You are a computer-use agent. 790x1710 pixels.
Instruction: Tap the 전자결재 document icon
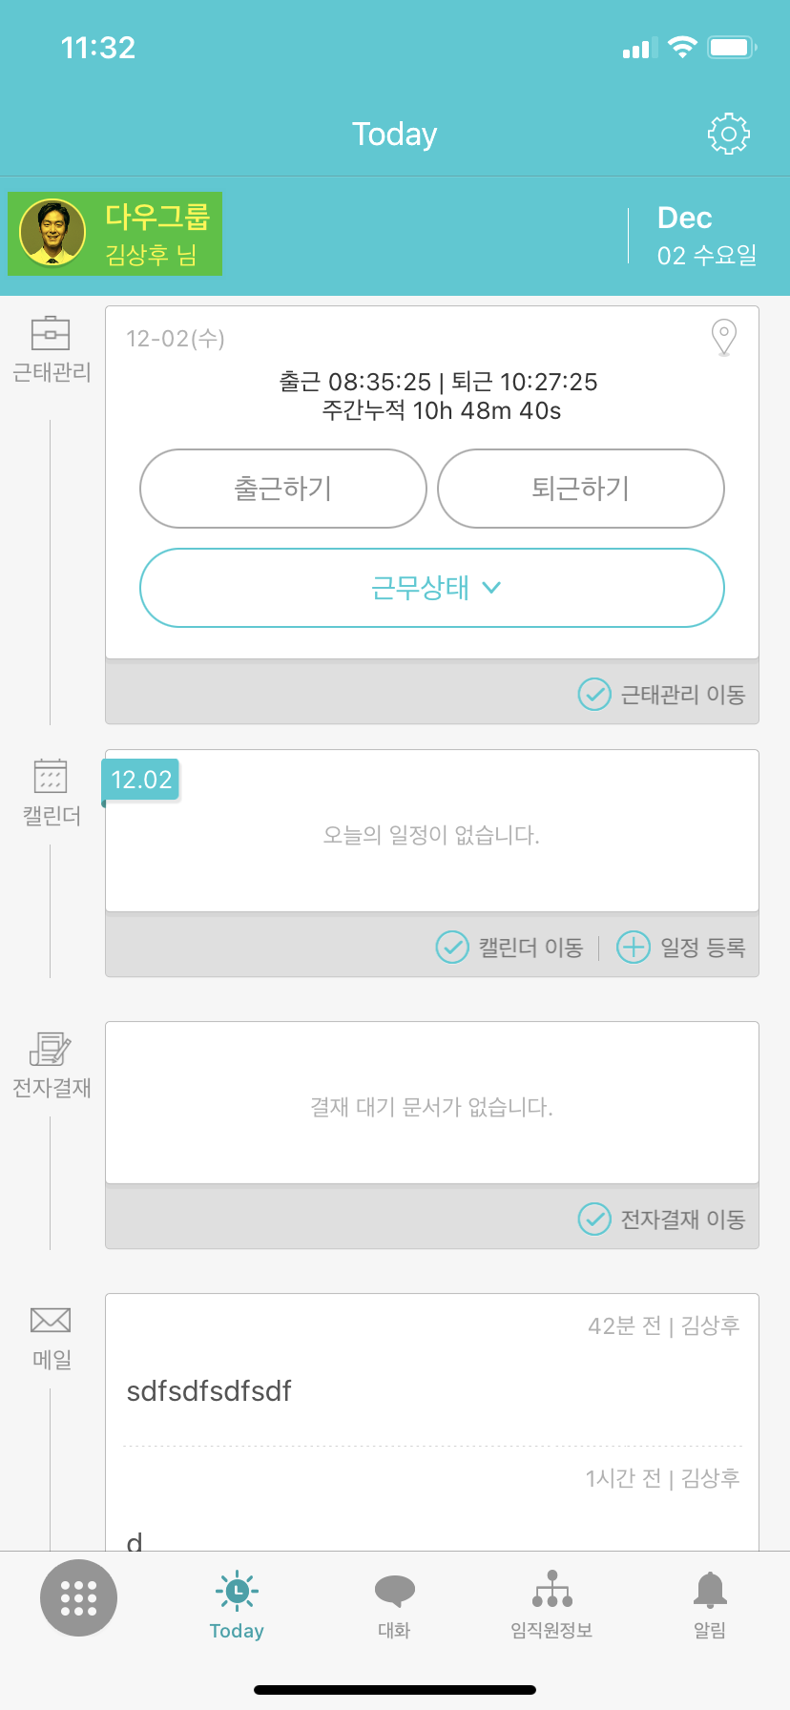click(51, 1049)
